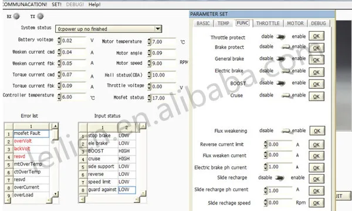This screenshot has height=211, width=352.
Task: Click the Input status scroll left arrow
Action: [x=82, y=199]
